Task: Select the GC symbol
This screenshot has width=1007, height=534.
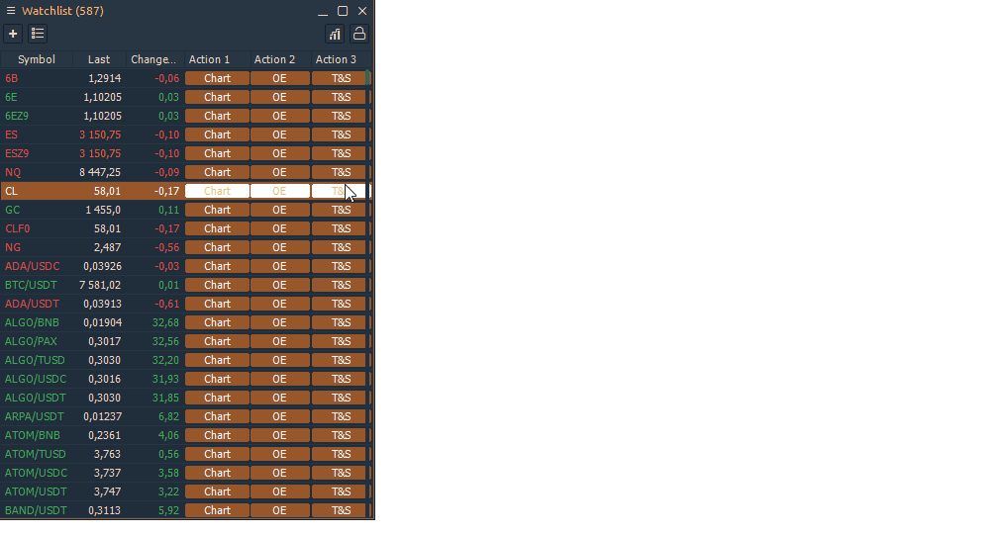Action: click(12, 210)
